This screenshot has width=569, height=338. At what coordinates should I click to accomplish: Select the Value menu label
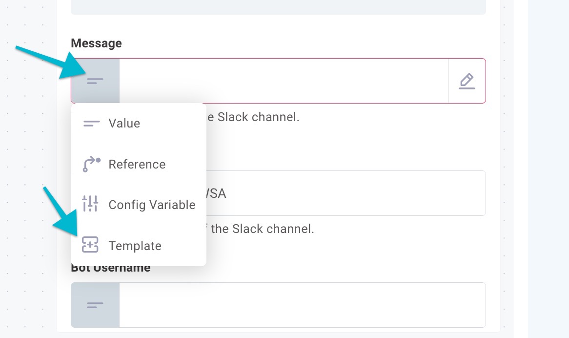pos(124,124)
